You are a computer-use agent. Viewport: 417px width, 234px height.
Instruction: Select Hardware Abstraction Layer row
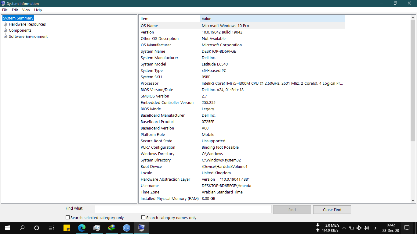(242, 179)
